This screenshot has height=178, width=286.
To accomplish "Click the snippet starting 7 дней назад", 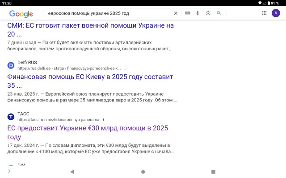I will (x=90, y=45).
